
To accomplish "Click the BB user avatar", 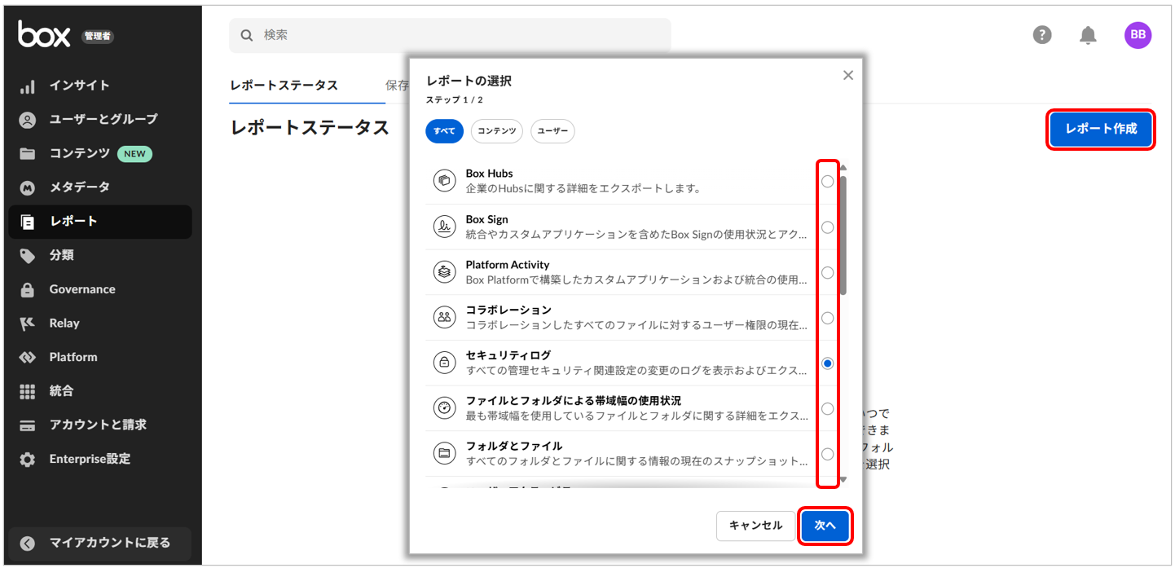I will [x=1138, y=35].
